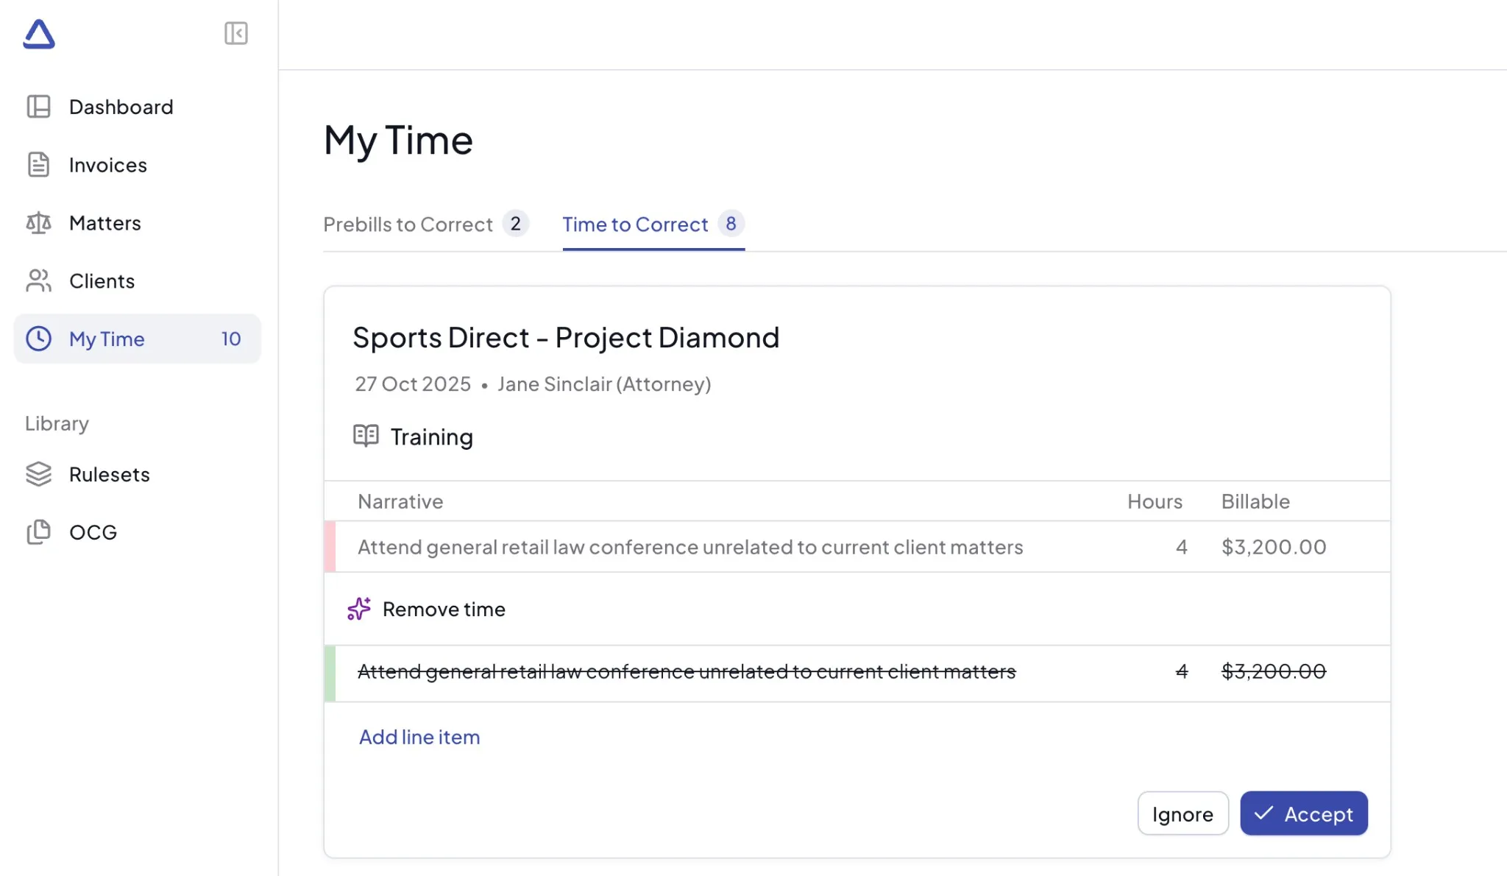The image size is (1507, 876).
Task: Click the Clients people icon
Action: pos(38,280)
